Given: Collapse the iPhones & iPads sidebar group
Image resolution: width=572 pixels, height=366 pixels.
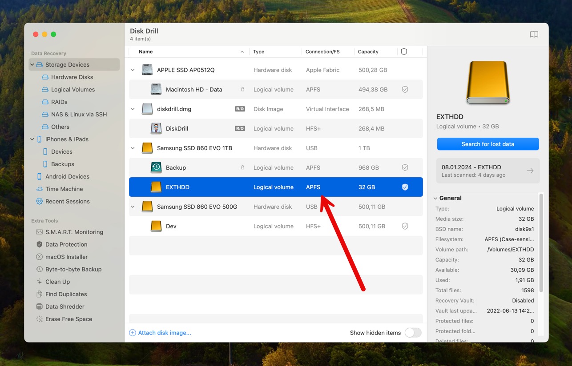Looking at the screenshot, I should tap(32, 139).
